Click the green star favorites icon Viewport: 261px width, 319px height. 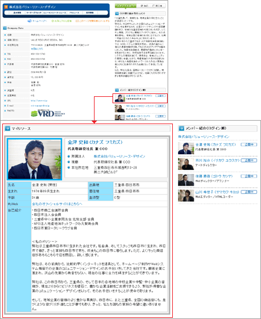[x=52, y=21]
